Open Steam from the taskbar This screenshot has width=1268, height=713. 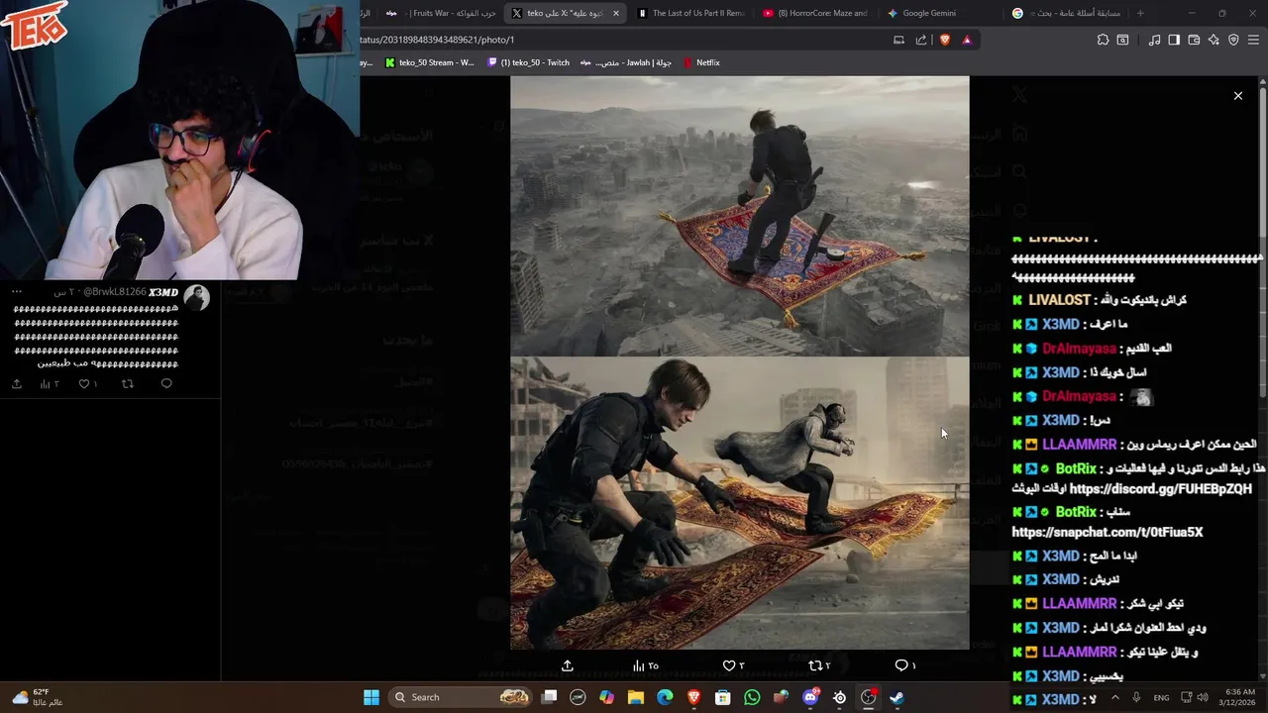(x=897, y=697)
